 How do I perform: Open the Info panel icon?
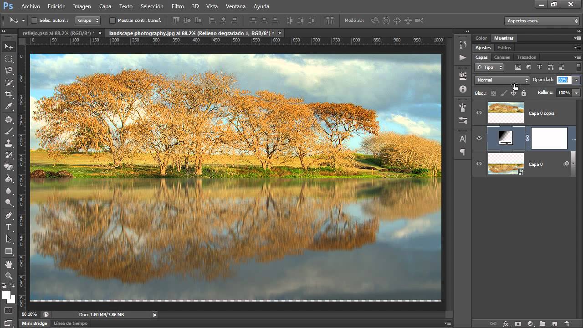click(x=463, y=89)
